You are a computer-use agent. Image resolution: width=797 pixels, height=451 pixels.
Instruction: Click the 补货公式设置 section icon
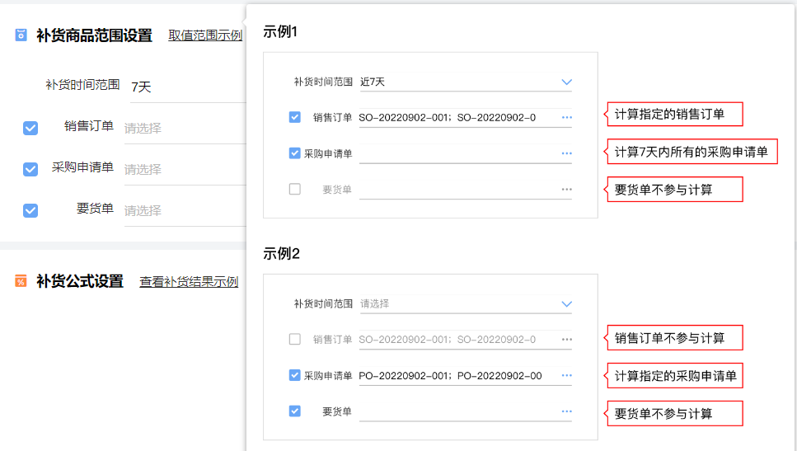coord(21,282)
